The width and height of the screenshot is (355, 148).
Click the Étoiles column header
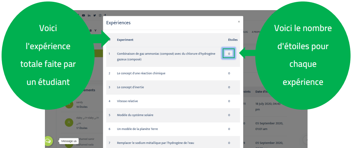[x=233, y=40]
